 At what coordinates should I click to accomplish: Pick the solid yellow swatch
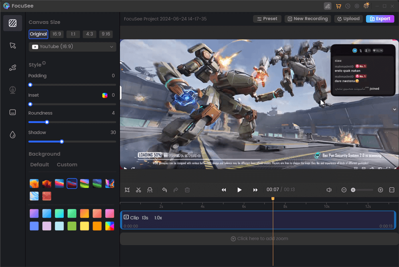85,226
